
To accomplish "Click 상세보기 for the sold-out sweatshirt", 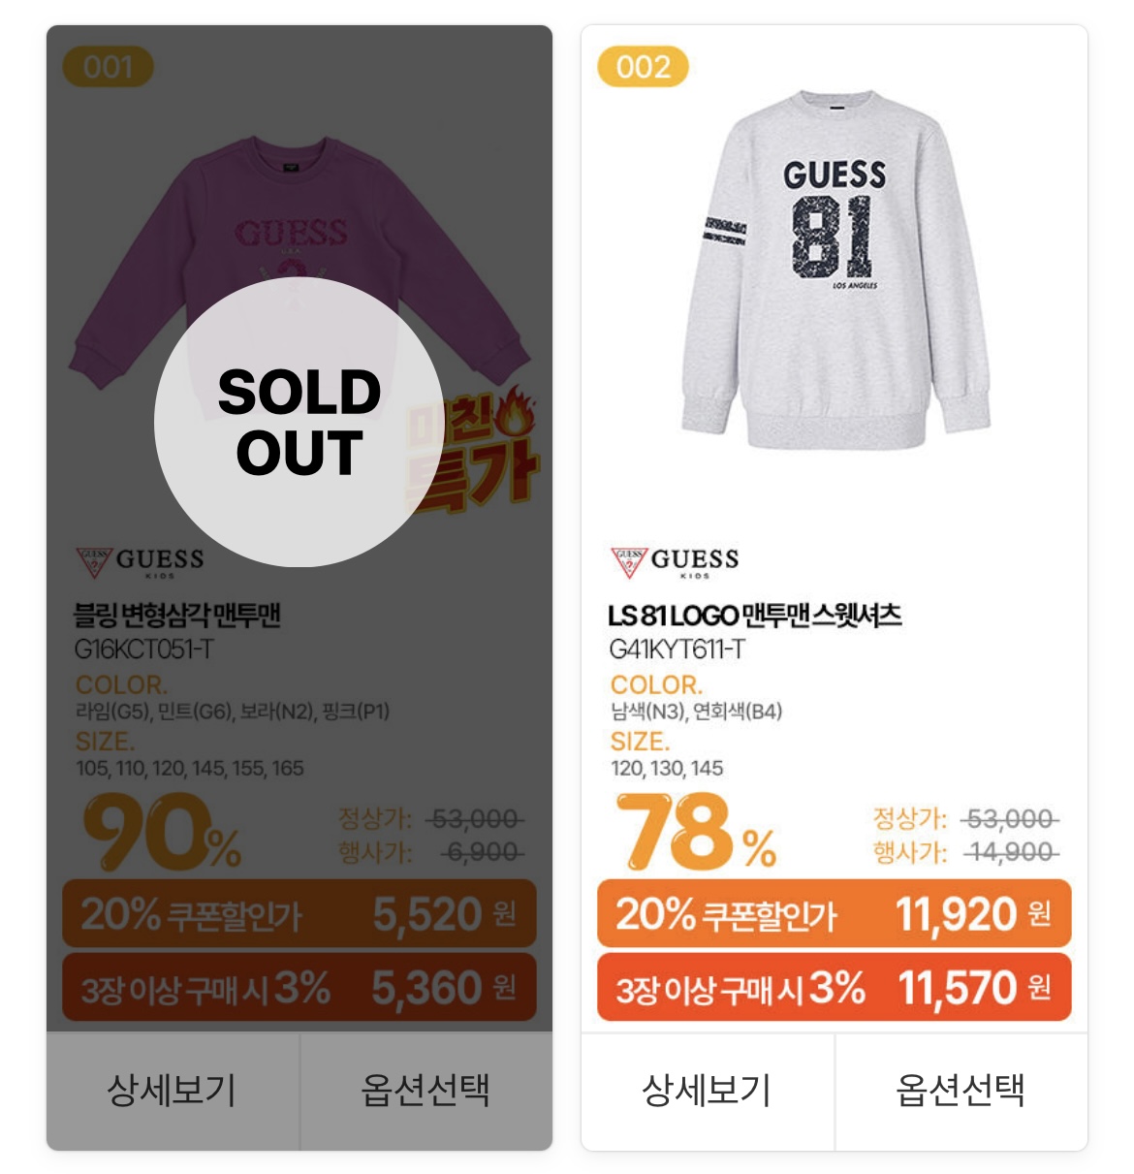I will (x=173, y=1091).
